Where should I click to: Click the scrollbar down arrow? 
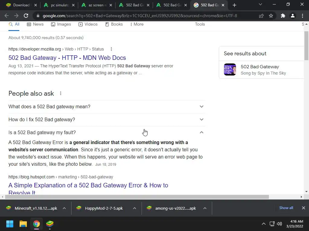(x=306, y=192)
